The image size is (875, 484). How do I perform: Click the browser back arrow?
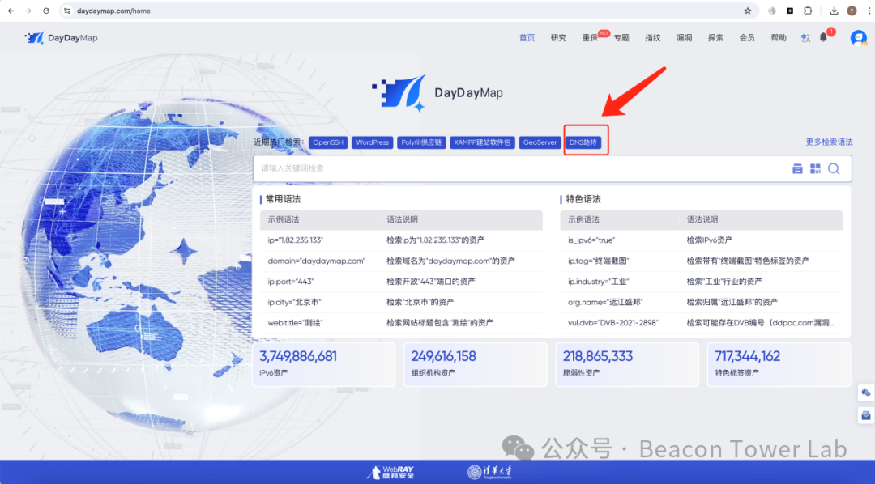[11, 11]
